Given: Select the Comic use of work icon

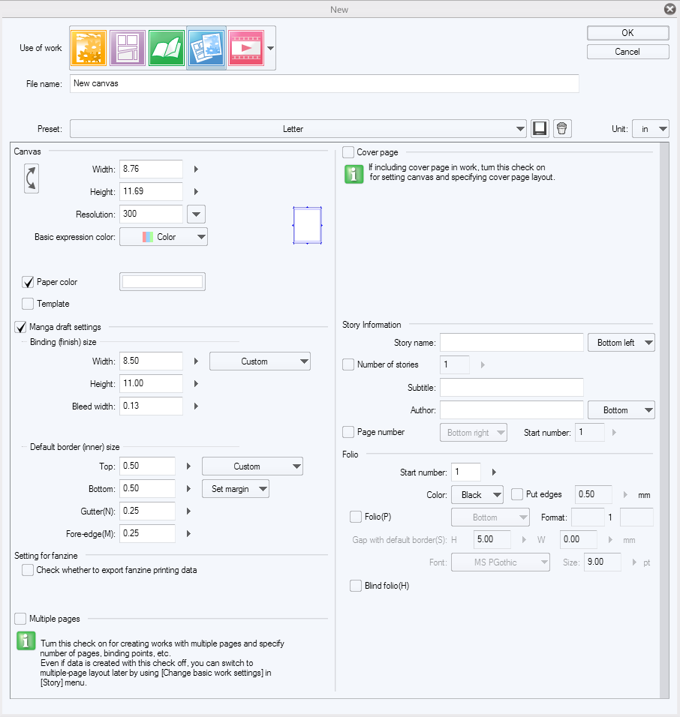Looking at the screenshot, I should tap(128, 47).
